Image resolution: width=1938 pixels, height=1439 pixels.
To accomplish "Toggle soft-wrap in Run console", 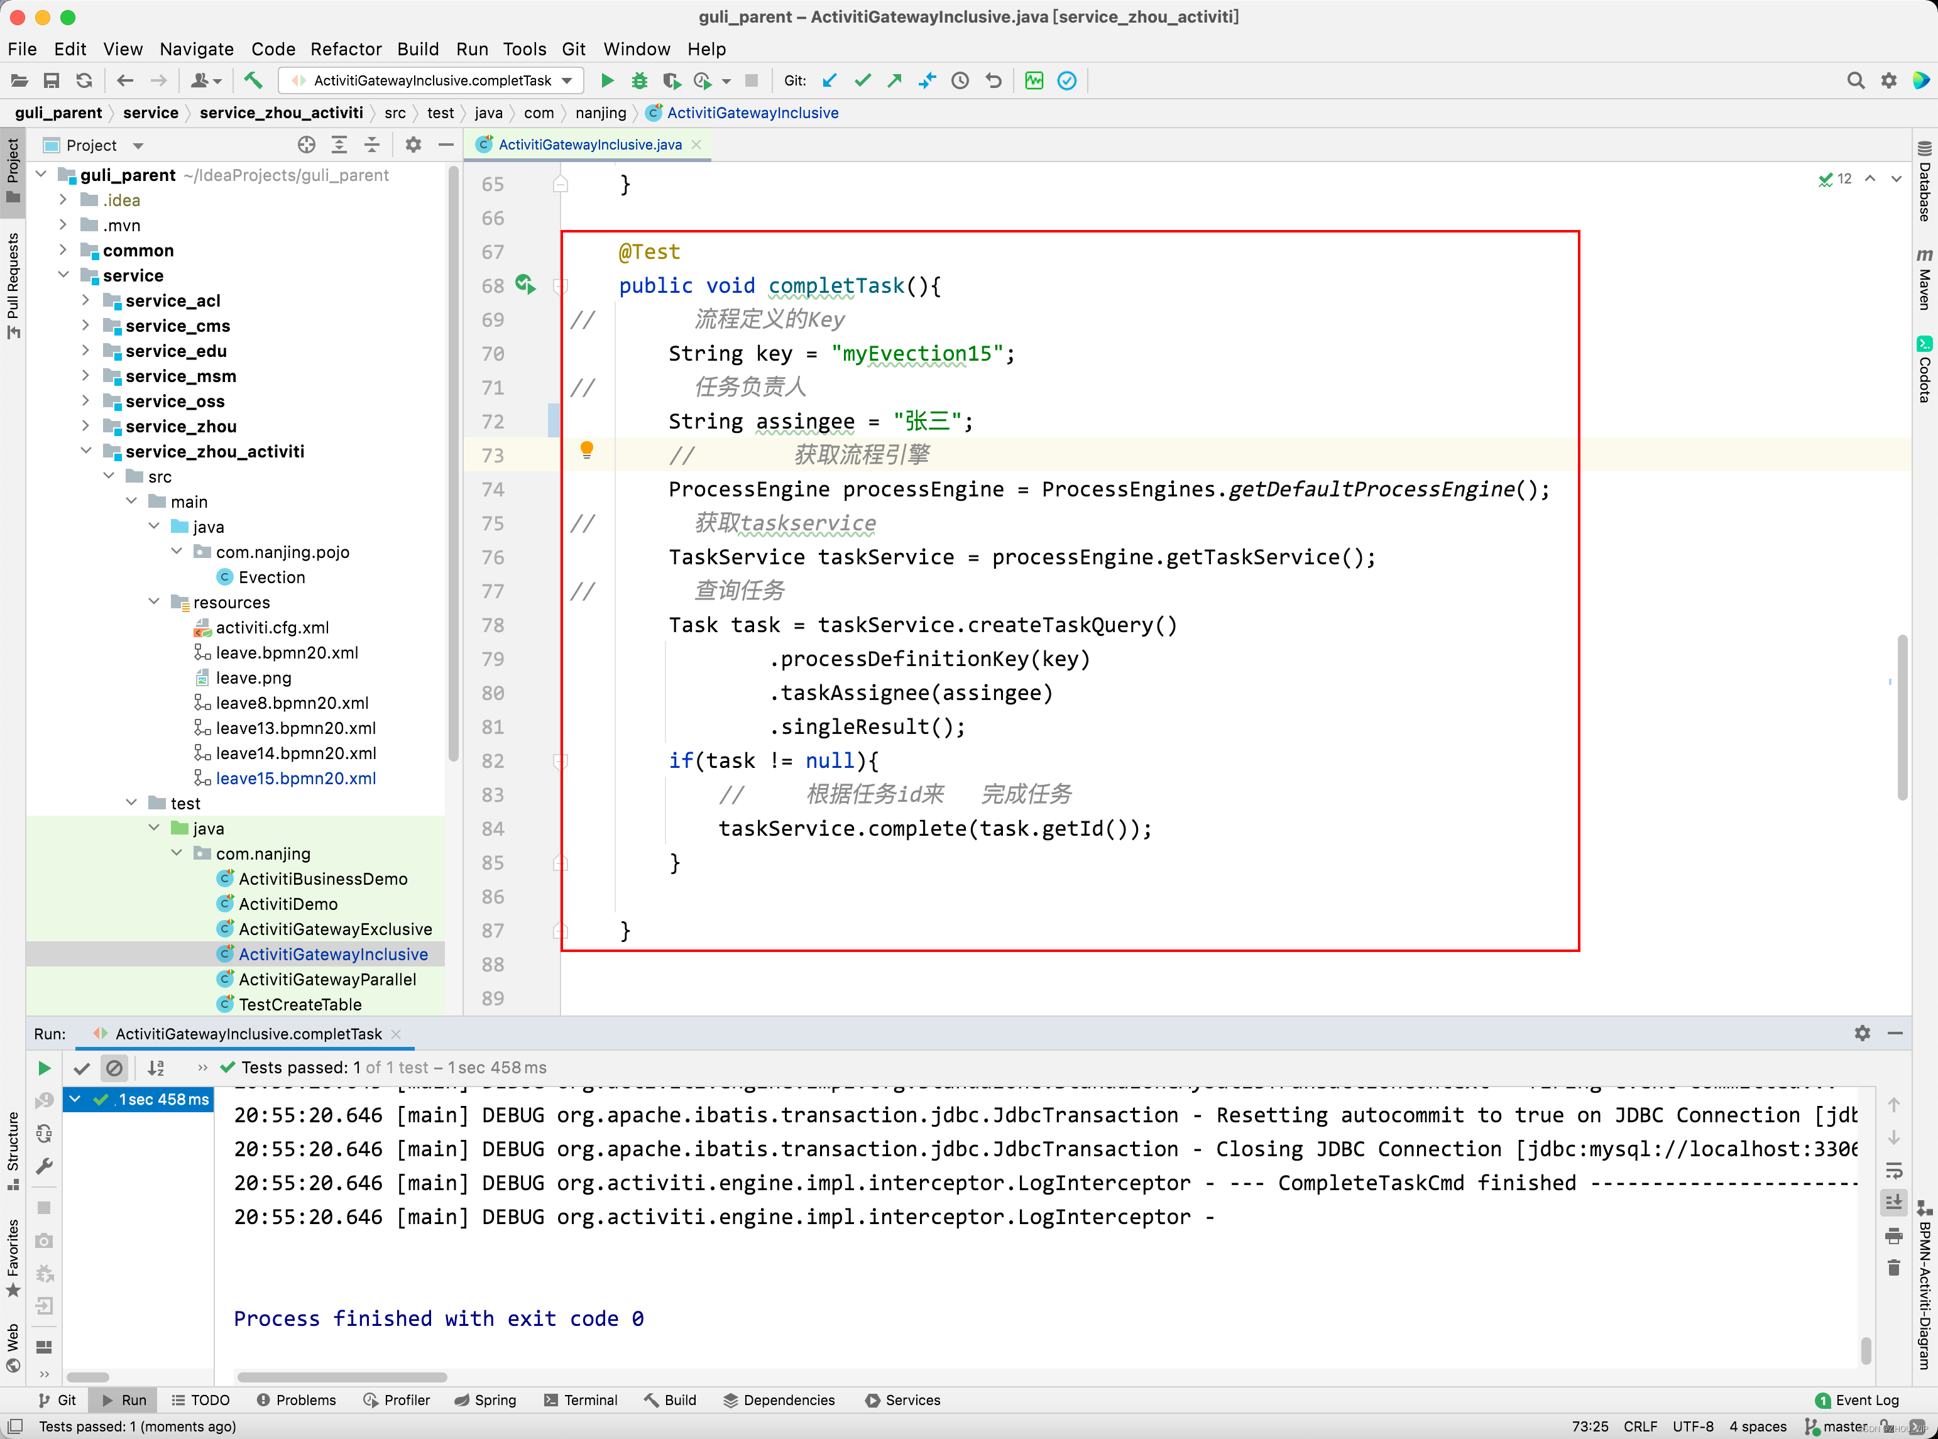I will click(x=1893, y=1171).
